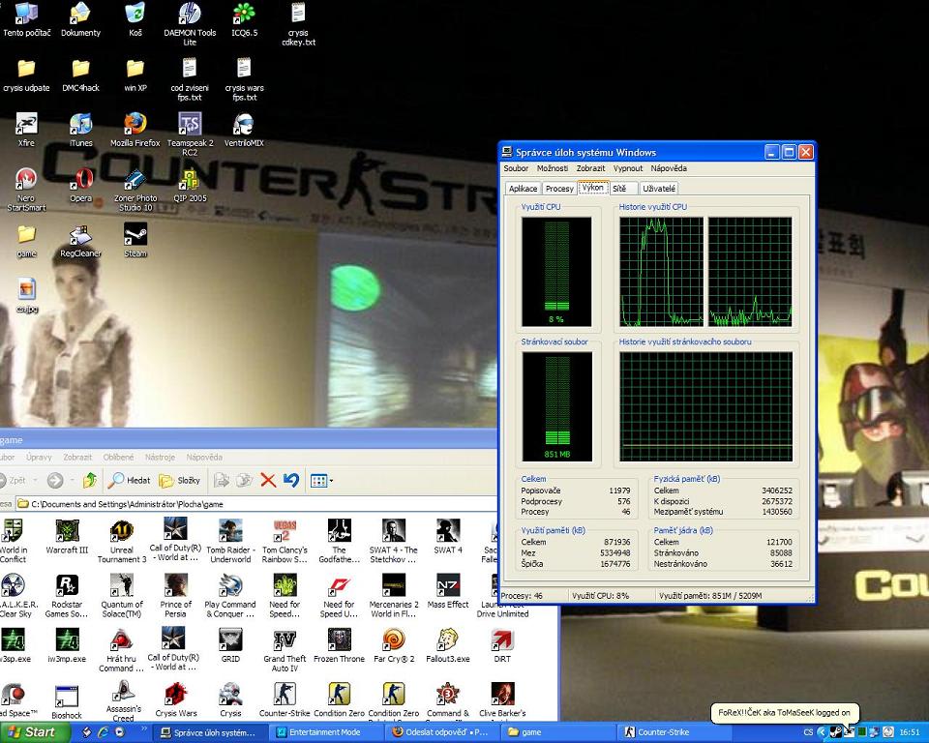Select the Mass Effect shortcut
Viewport: 929px width, 743px height.
point(448,591)
